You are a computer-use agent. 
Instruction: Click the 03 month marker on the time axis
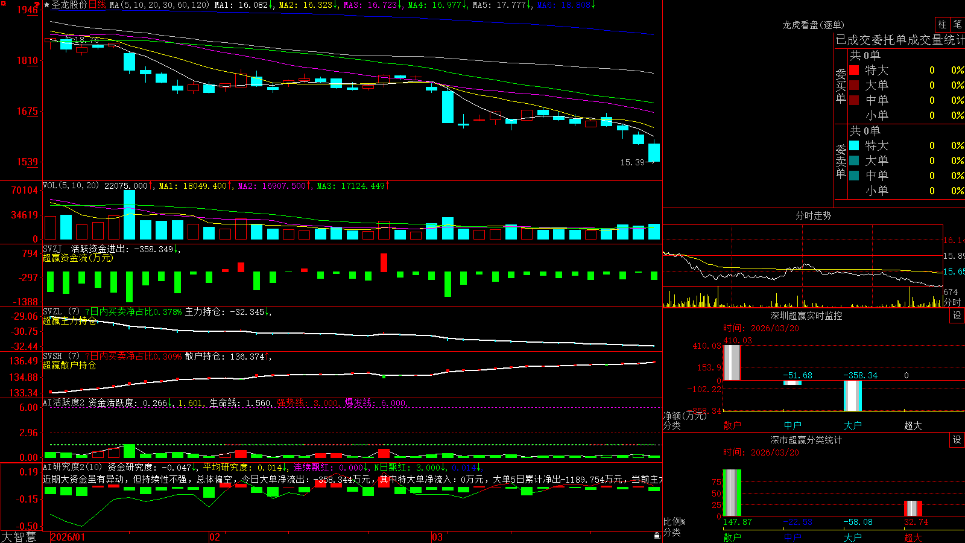point(437,537)
